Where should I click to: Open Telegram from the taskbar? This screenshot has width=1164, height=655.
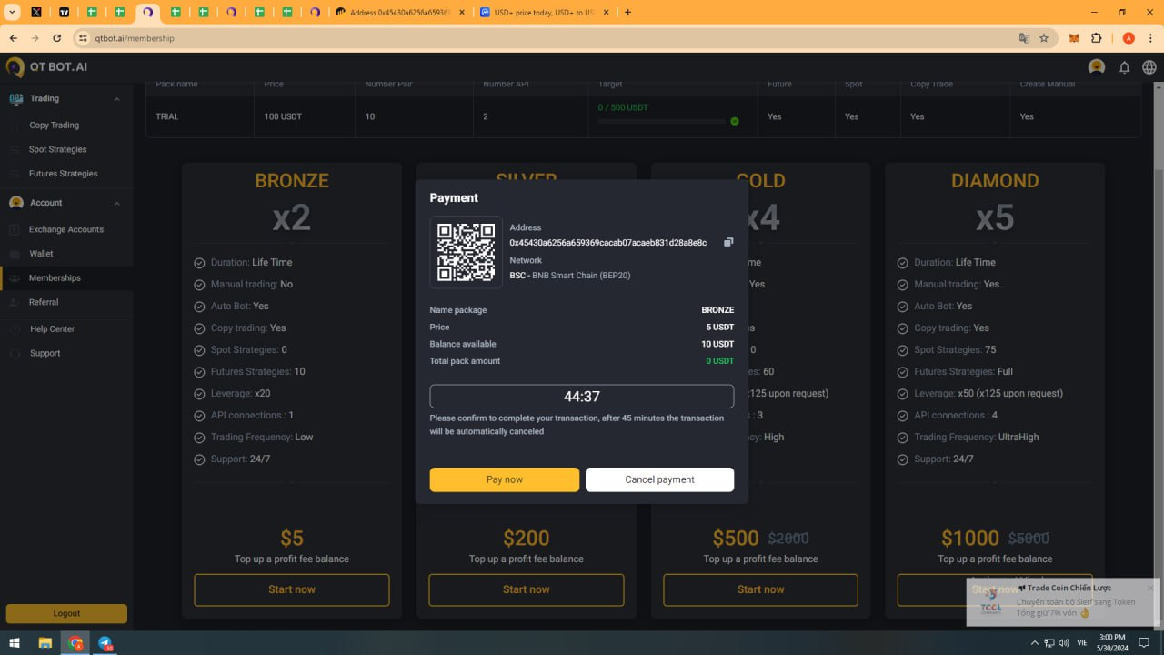click(105, 642)
